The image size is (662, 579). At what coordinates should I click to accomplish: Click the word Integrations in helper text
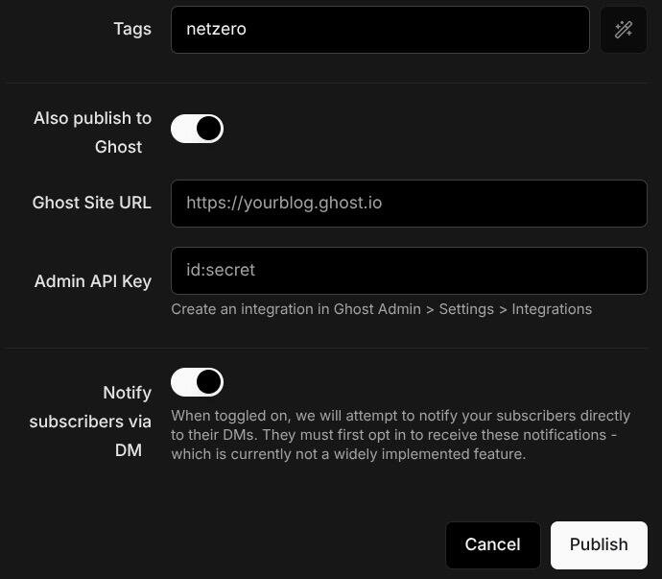(x=552, y=309)
